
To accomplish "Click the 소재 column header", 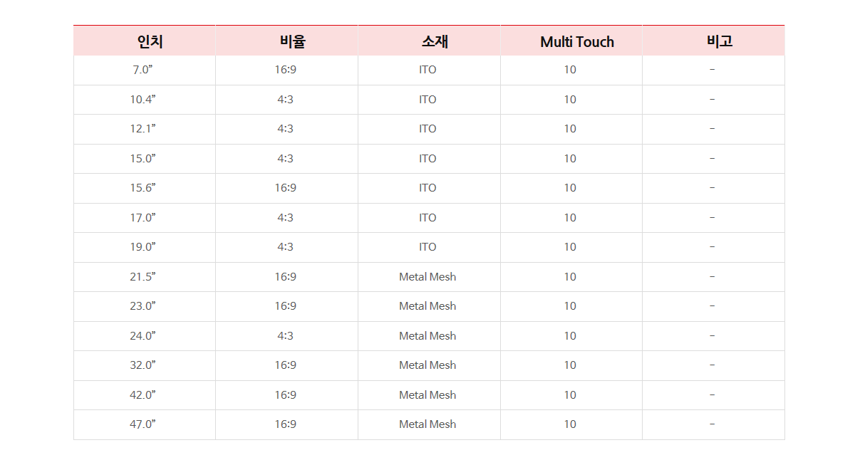I will click(x=429, y=41).
